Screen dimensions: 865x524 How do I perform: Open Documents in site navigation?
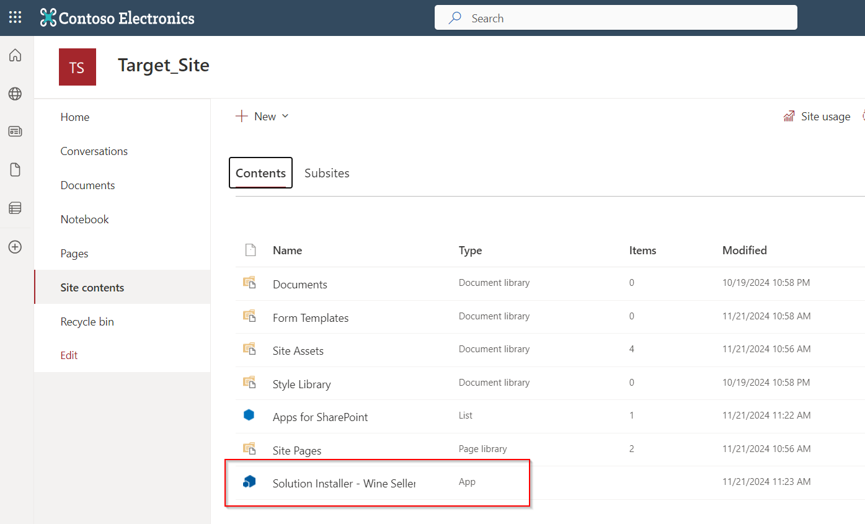pyautogui.click(x=87, y=185)
